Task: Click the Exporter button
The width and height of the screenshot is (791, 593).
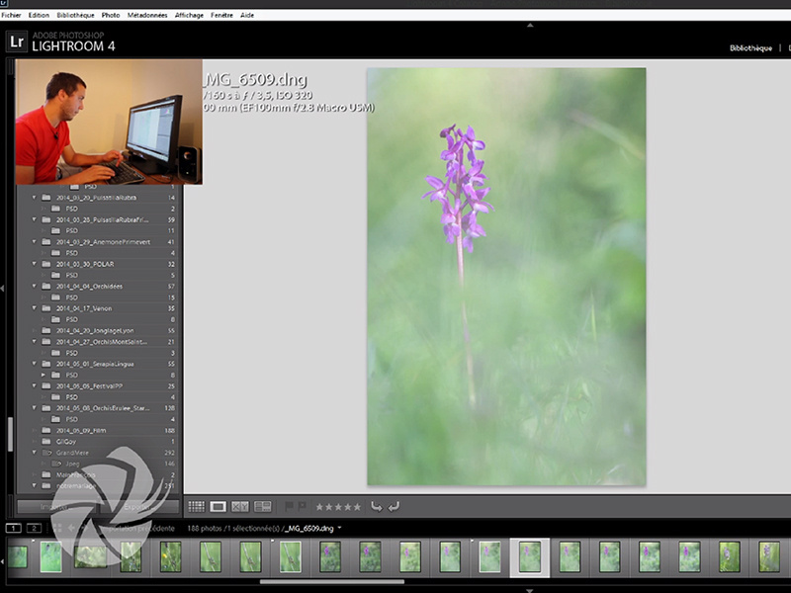Action: (x=138, y=506)
